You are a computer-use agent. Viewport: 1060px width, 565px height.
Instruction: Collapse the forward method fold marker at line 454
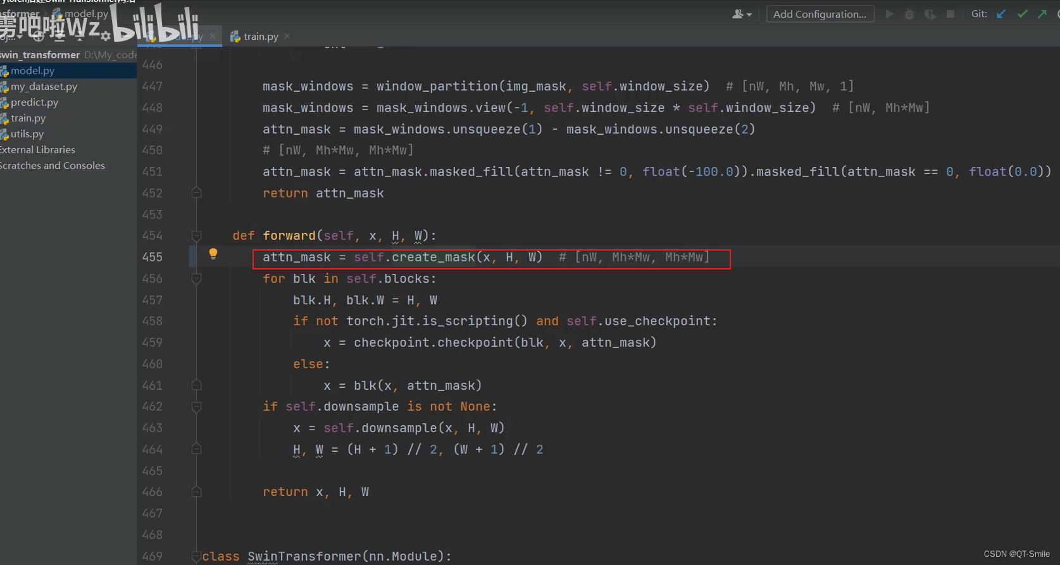(197, 236)
